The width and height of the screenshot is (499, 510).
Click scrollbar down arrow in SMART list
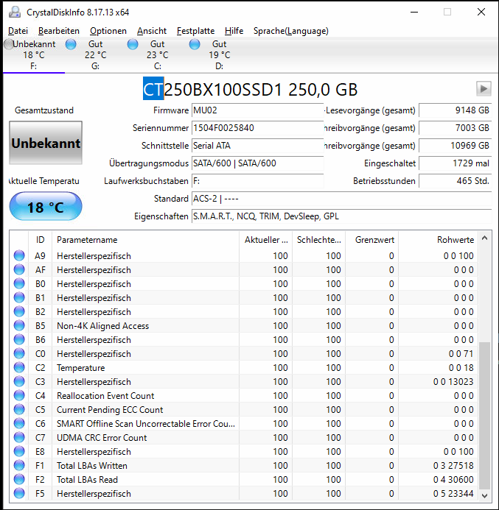(x=485, y=496)
